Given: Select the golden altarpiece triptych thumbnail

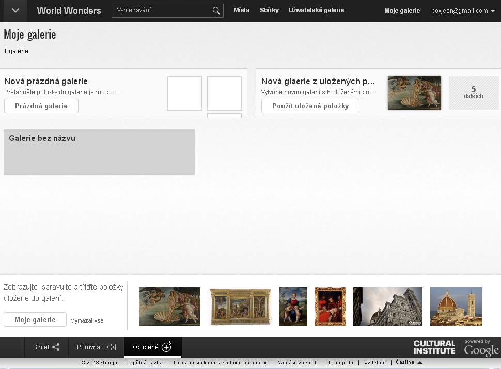Looking at the screenshot, I should [240, 307].
